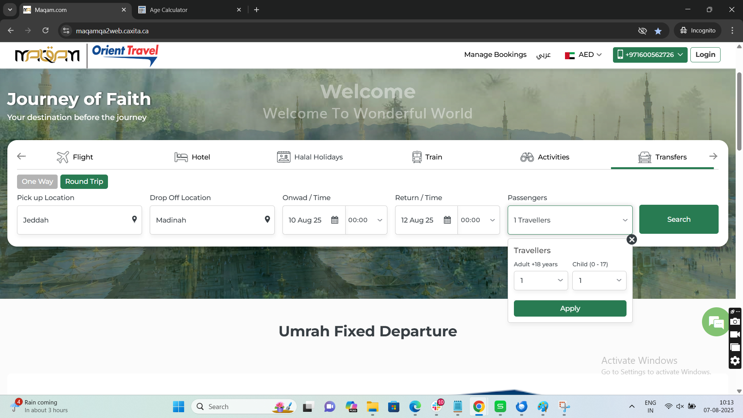Close the Travellers popup with X icon

pyautogui.click(x=632, y=240)
